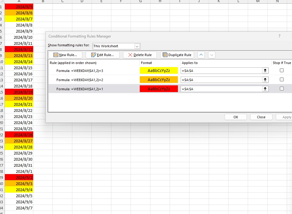The width and height of the screenshot is (292, 214).
Task: Check Stop If True for =1 rule
Action: point(282,89)
